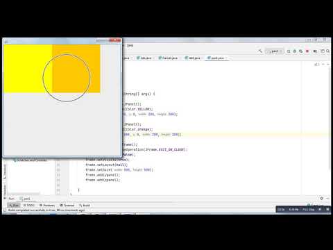Image resolution: width=333 pixels, height=250 pixels.
Task: Switch to the lab1.java editor tab
Action: (x=194, y=58)
